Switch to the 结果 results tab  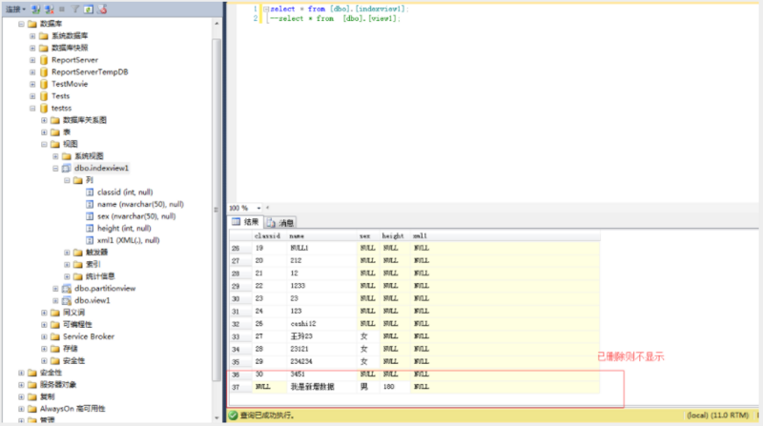[246, 222]
